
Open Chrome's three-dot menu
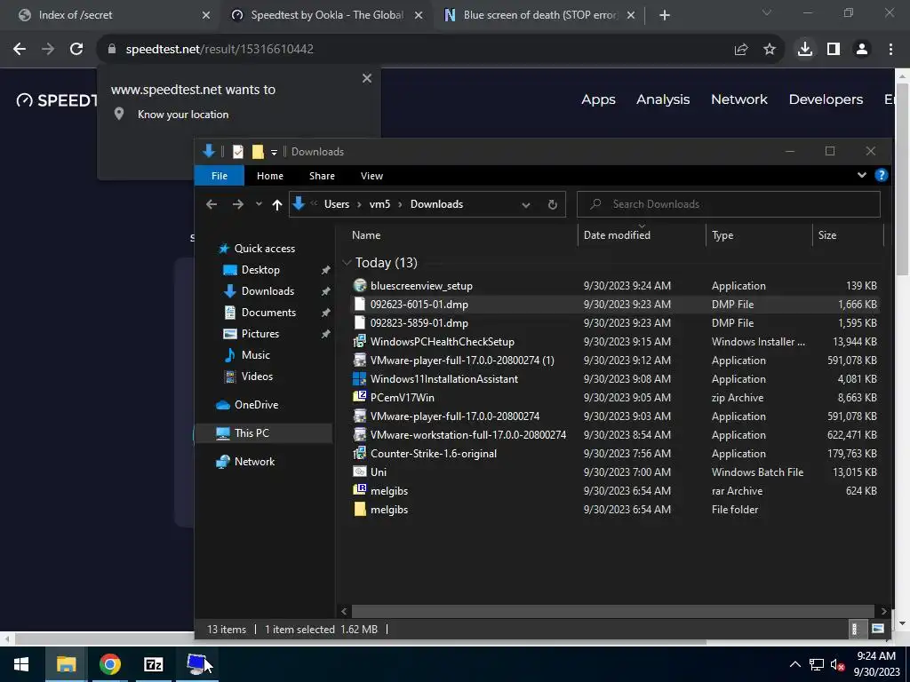click(890, 50)
